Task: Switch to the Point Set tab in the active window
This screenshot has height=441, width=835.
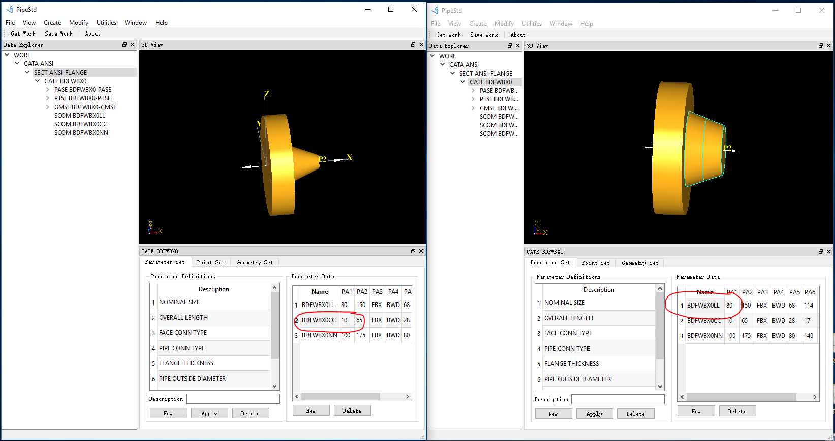Action: click(x=210, y=262)
